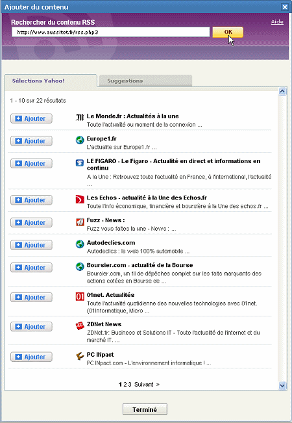Screen dimensions: 292x423
Task: Open the Aide help link
Action: [277, 22]
